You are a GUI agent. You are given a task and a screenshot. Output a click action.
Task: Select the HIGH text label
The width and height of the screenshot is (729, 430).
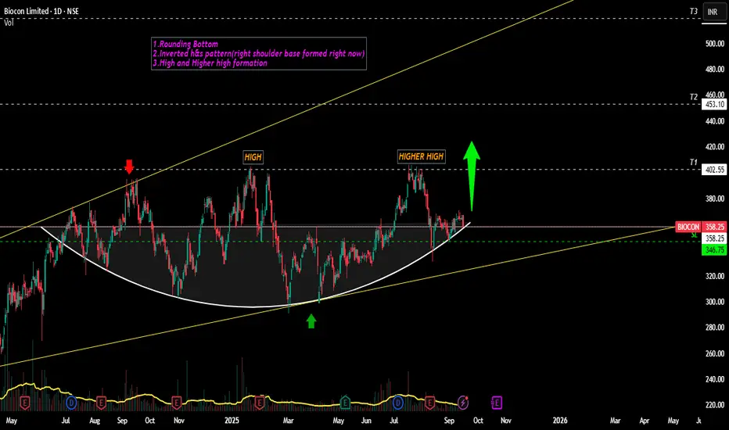pos(253,157)
